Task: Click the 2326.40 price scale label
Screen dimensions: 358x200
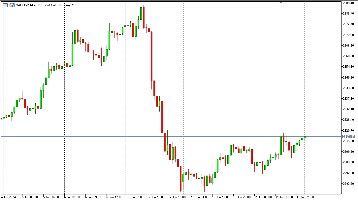Action: click(x=348, y=119)
